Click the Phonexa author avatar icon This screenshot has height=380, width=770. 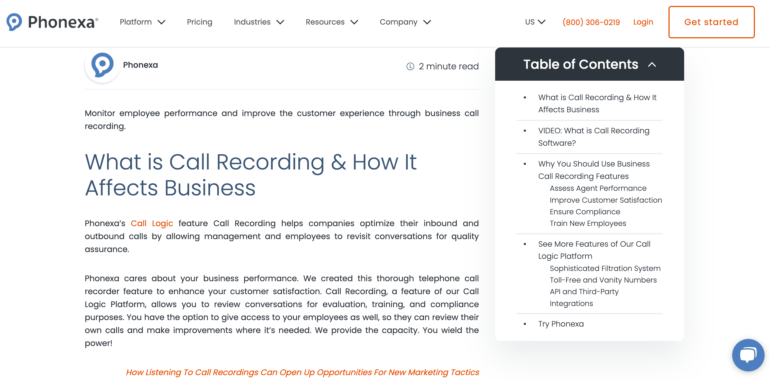click(101, 64)
